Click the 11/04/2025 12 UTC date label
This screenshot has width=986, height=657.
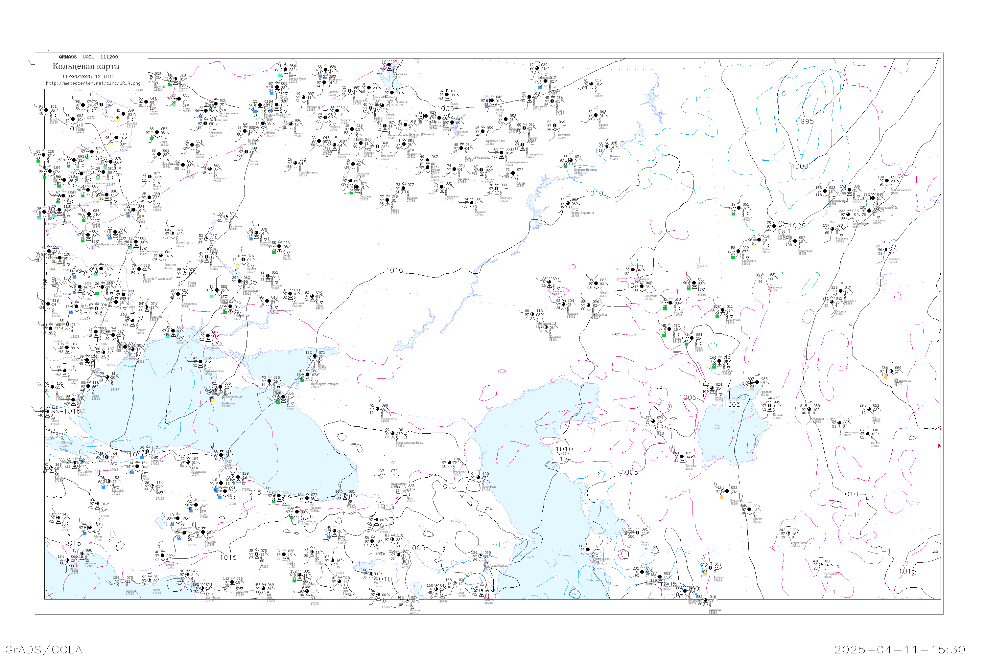87,77
